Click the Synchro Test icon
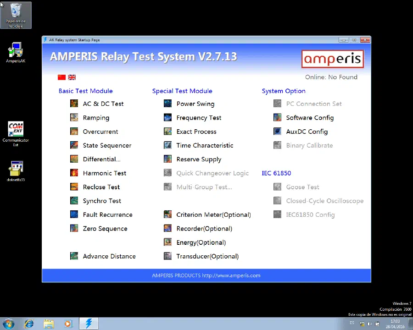The image size is (413, 330). point(74,201)
